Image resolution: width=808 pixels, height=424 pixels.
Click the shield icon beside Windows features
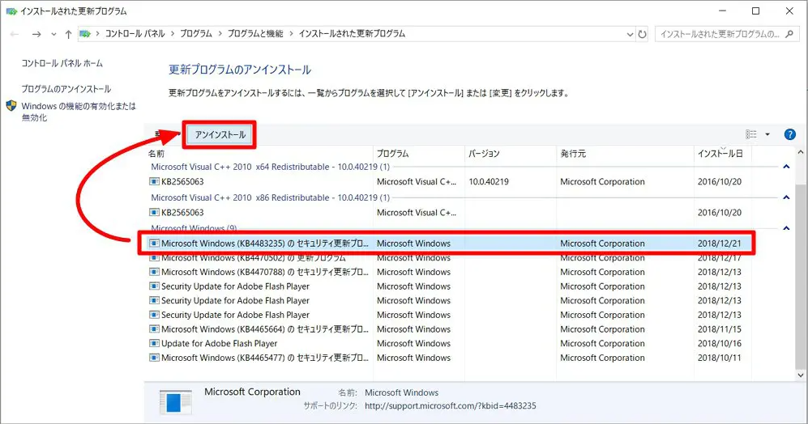(x=11, y=106)
